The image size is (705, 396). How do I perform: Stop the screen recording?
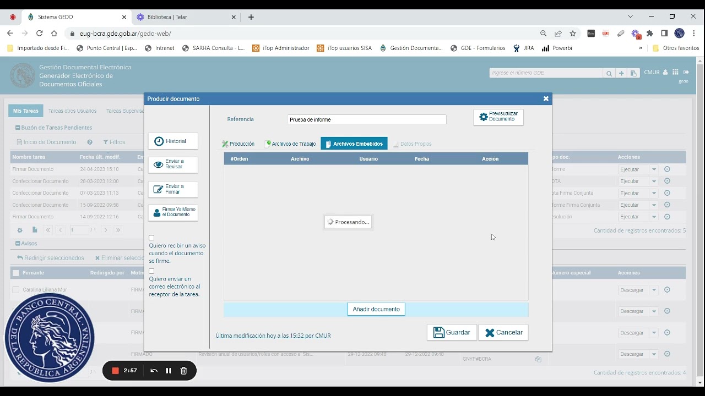[115, 371]
